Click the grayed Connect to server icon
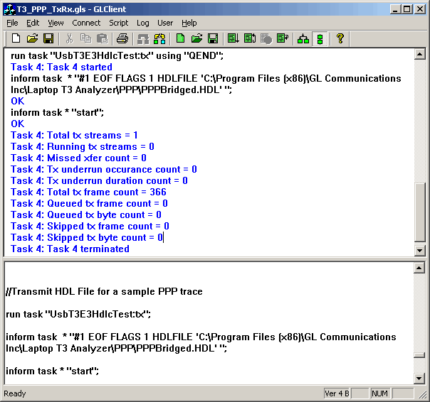 143,38
